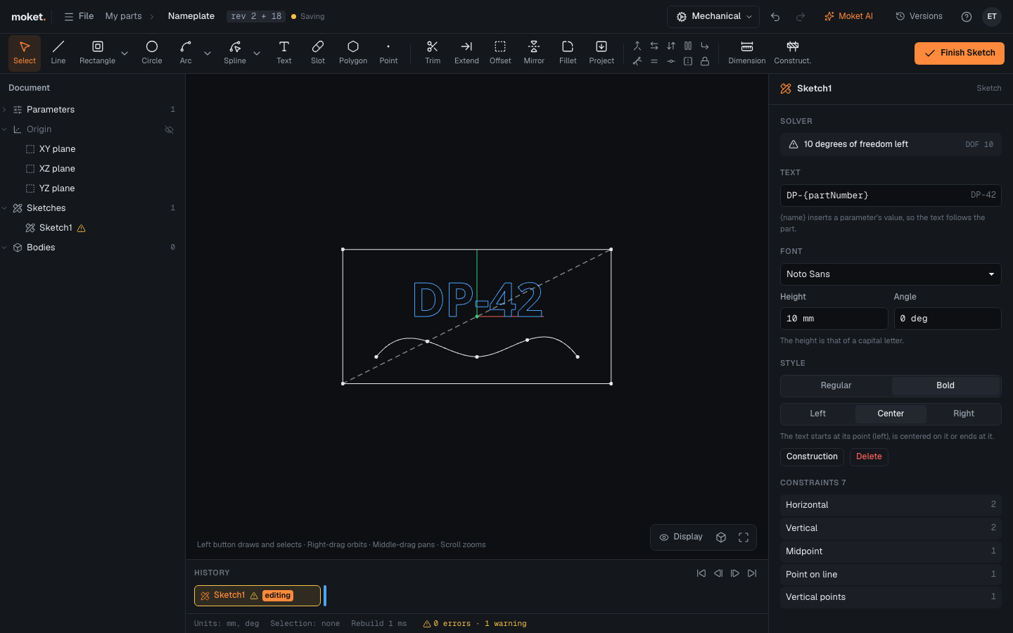
Task: Click the fit-to-view frame icon
Action: click(x=744, y=537)
